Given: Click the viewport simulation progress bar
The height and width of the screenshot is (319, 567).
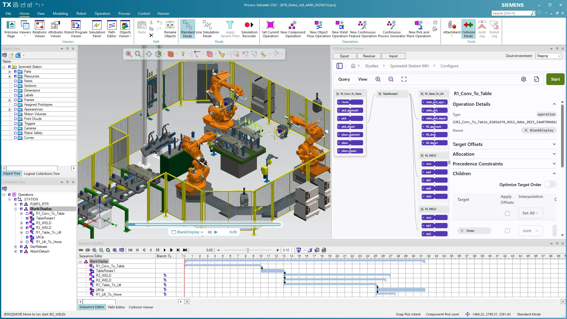Looking at the screenshot, I should pos(204,224).
